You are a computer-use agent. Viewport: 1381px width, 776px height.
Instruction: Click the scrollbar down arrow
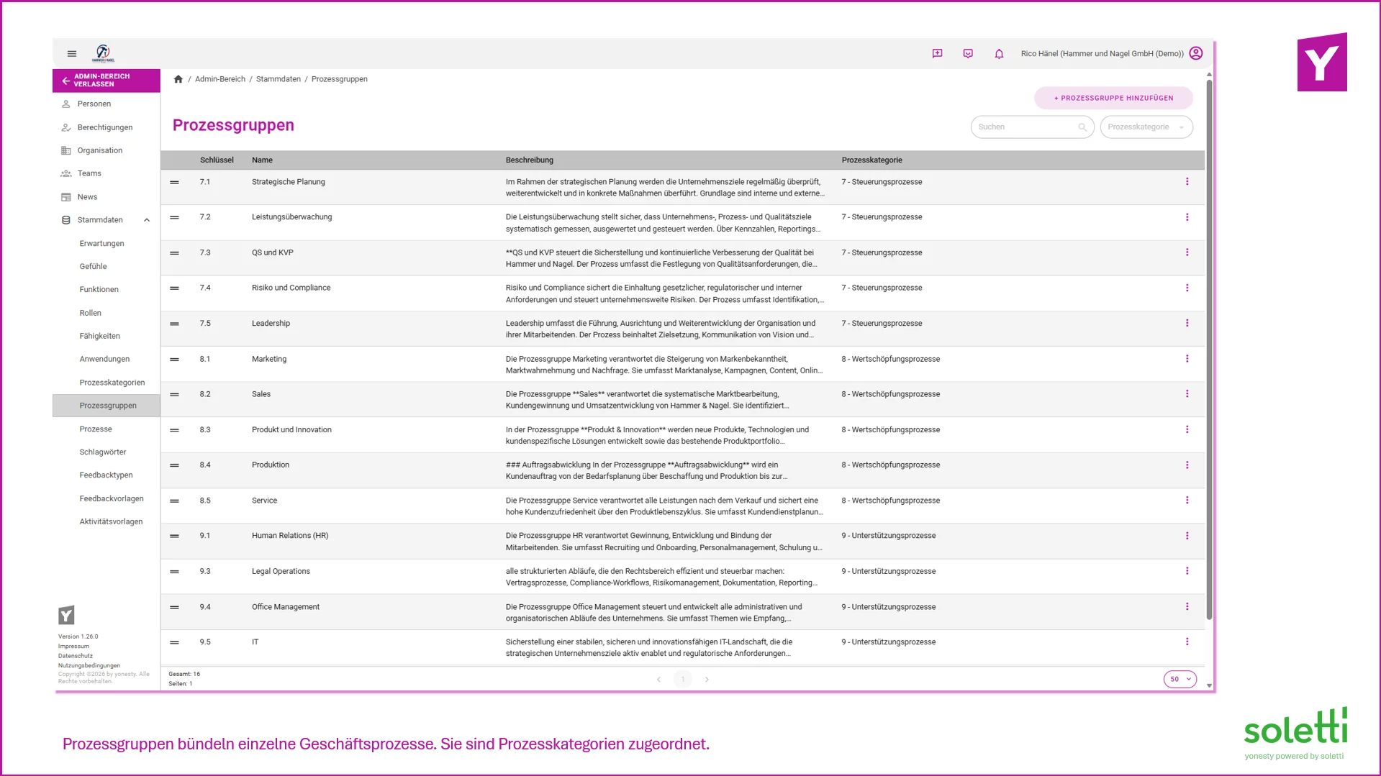(x=1209, y=686)
